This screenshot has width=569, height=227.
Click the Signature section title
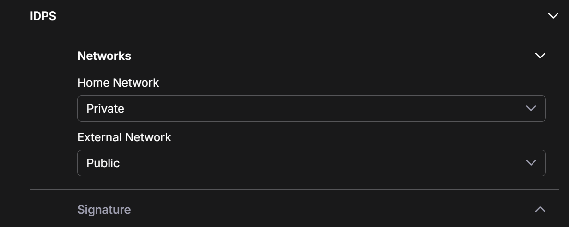(104, 210)
